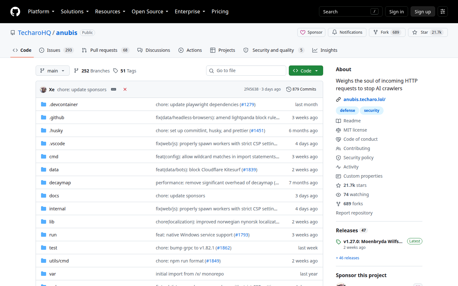Open commit hash 2f45638
This screenshot has height=286, width=458.
tap(251, 89)
